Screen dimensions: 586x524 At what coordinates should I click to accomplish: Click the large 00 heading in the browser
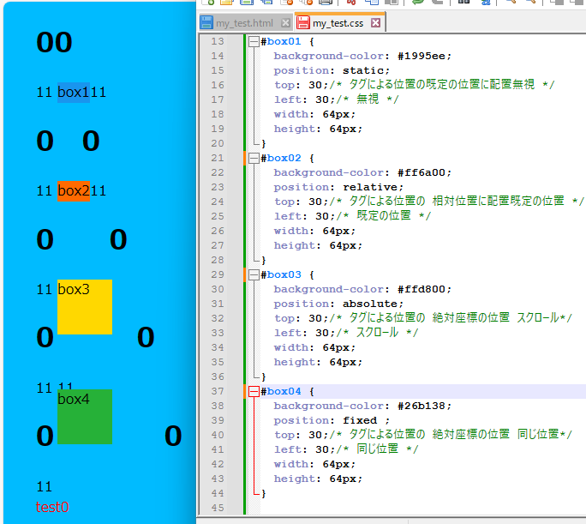[x=54, y=42]
